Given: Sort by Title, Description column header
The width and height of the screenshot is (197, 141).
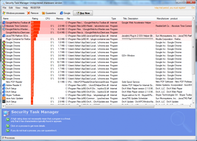Looking at the screenshot, I should click(x=139, y=19).
